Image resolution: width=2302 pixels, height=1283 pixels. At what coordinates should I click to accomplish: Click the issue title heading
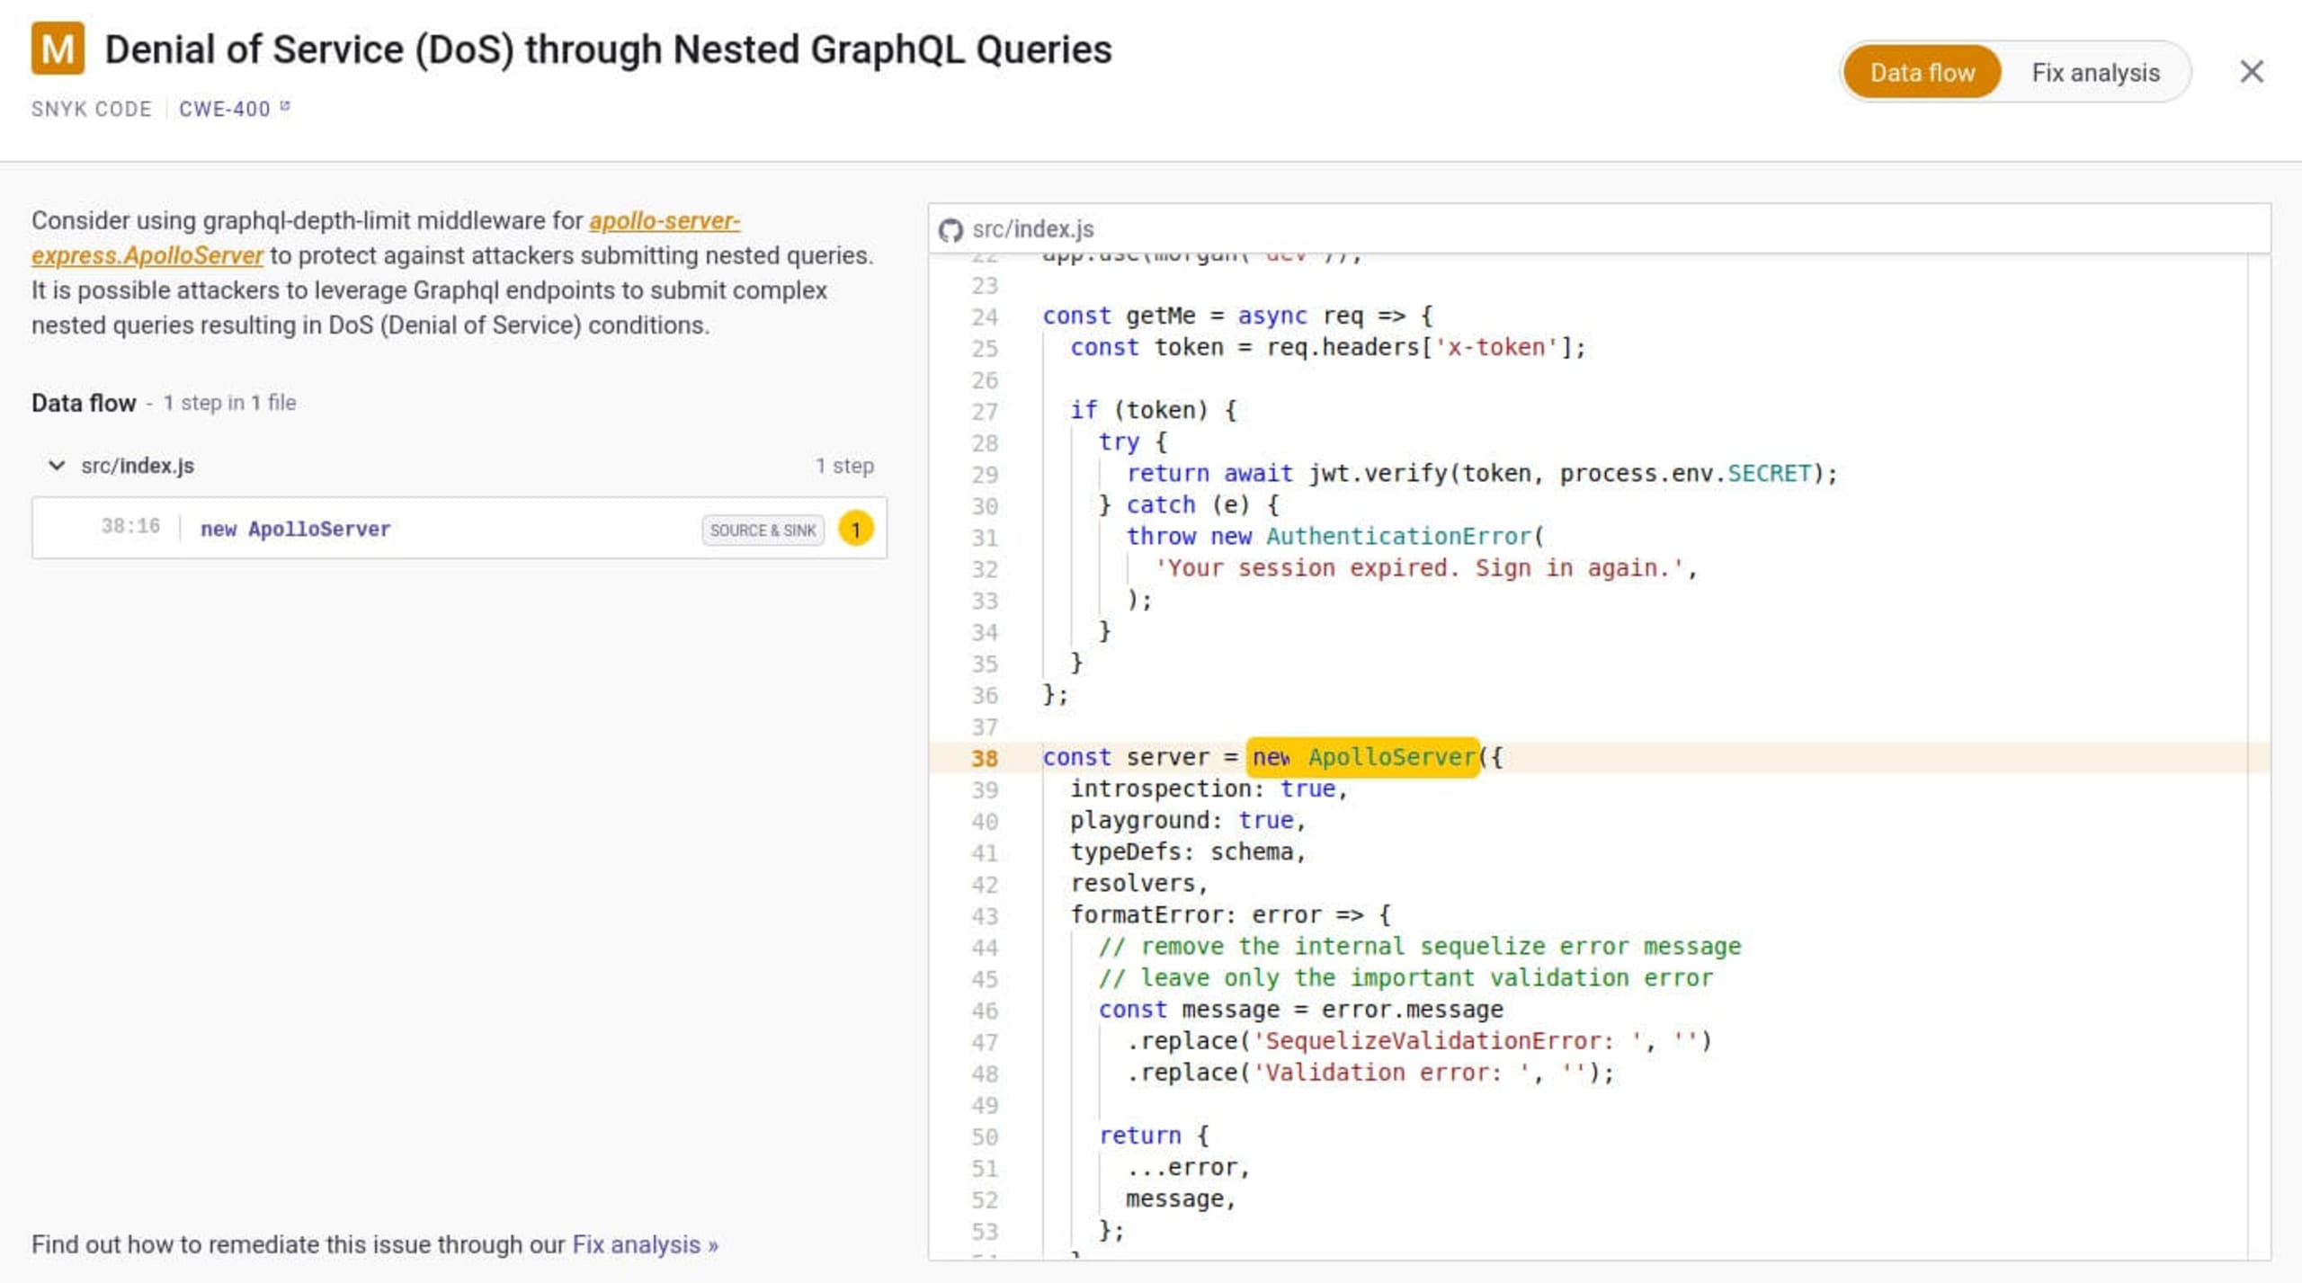pos(608,49)
